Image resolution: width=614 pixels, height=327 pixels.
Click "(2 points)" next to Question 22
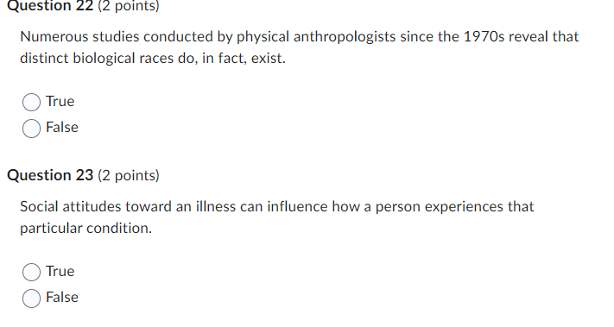click(x=129, y=6)
